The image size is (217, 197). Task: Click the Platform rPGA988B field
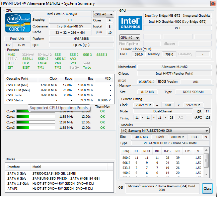pyautogui.click(x=81, y=38)
